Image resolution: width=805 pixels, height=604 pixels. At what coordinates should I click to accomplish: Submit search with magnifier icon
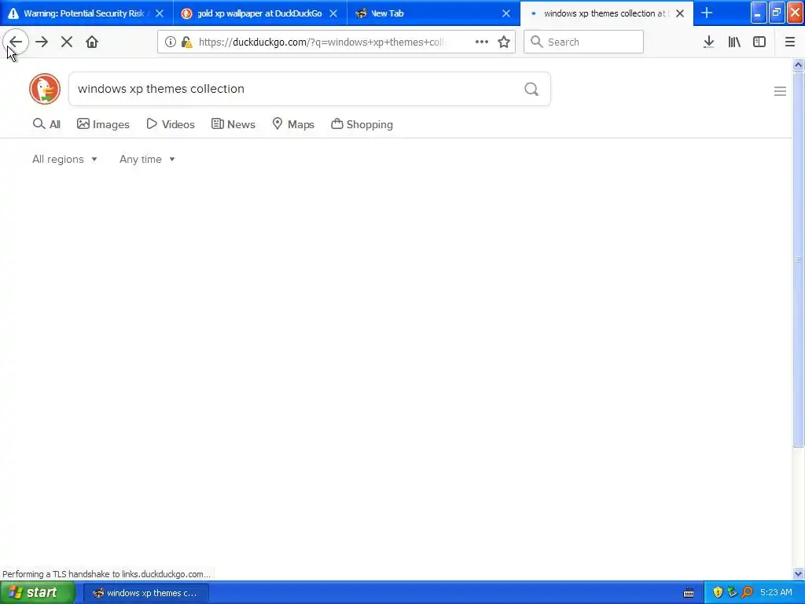click(x=531, y=90)
